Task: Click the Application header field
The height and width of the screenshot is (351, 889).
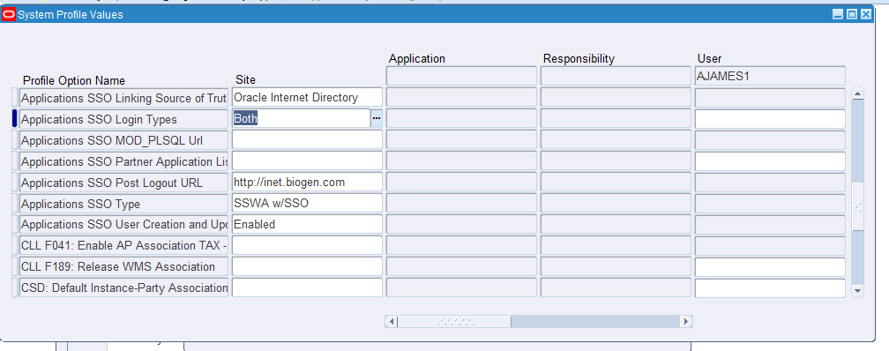Action: (461, 76)
